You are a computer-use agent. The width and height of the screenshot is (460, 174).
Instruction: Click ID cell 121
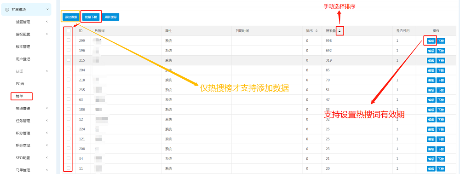[82, 139]
